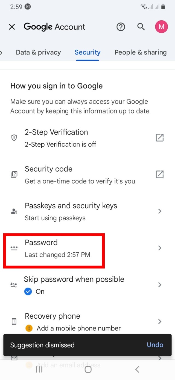Open the help question mark icon
Screen dimensions: 175x380
pos(121,27)
